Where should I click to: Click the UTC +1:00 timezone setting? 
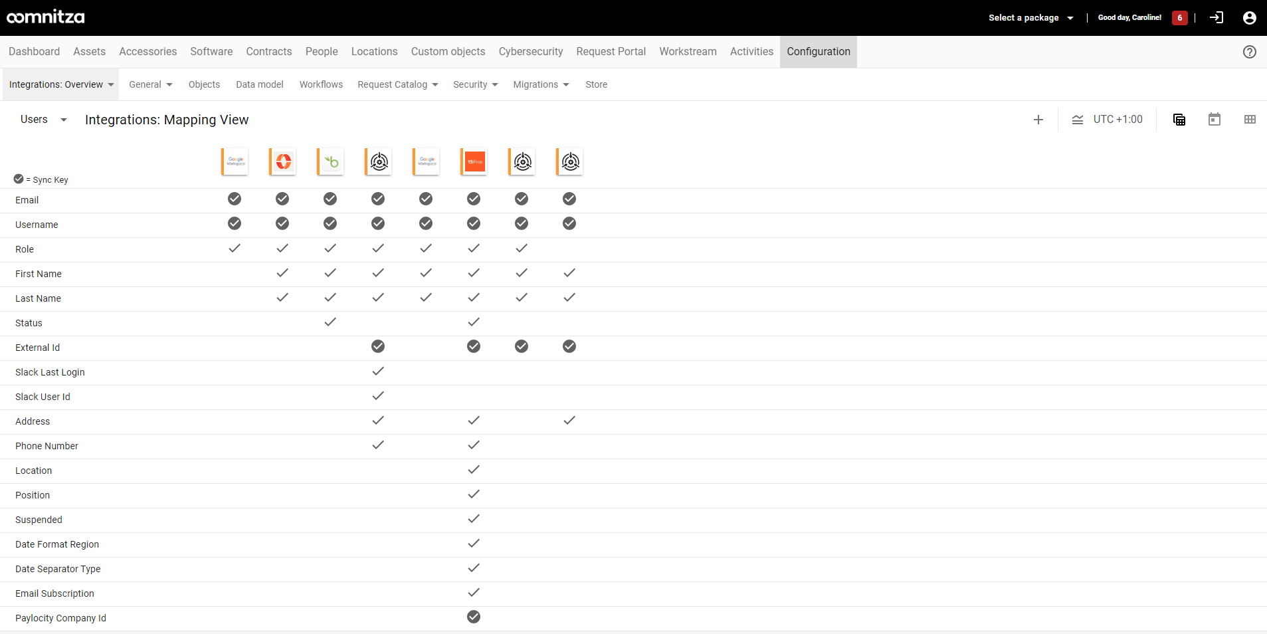click(1118, 120)
